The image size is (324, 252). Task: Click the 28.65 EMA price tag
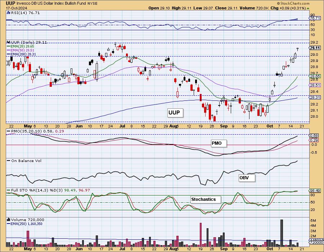(315, 76)
